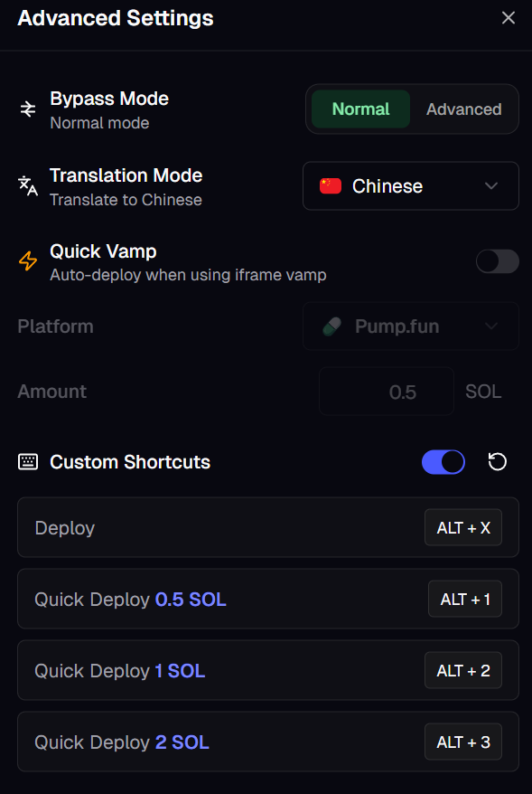Open the Chinese translation language dropdown
The width and height of the screenshot is (532, 794).
click(411, 186)
